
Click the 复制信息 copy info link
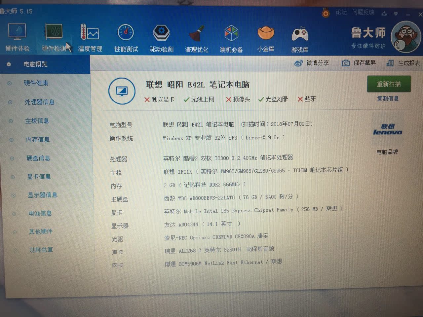tap(388, 98)
